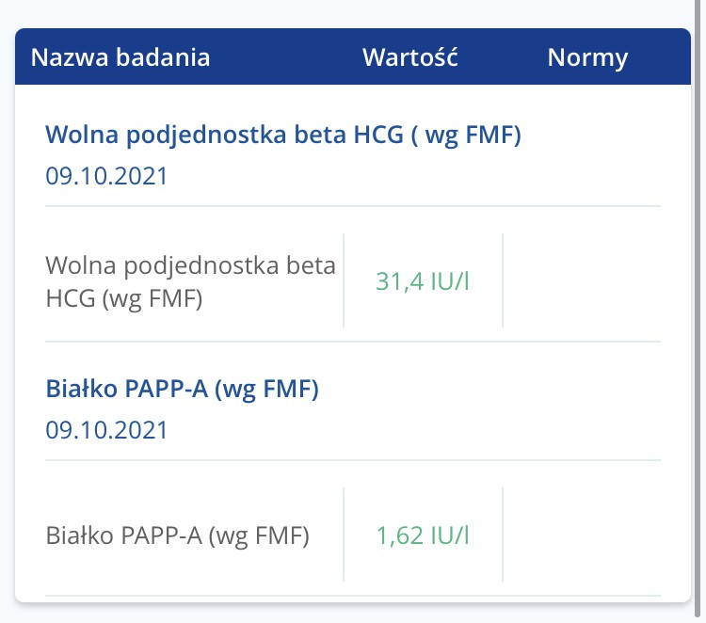Click the Normy column header
Image resolution: width=706 pixels, height=623 pixels.
[587, 57]
